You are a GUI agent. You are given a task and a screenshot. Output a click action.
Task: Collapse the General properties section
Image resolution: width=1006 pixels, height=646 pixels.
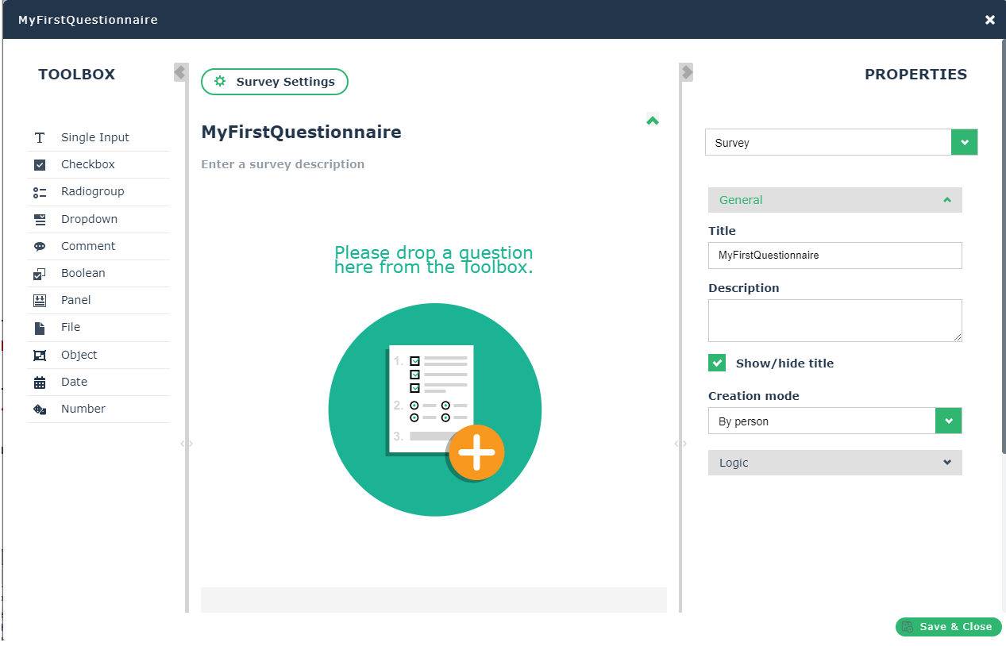(x=834, y=200)
